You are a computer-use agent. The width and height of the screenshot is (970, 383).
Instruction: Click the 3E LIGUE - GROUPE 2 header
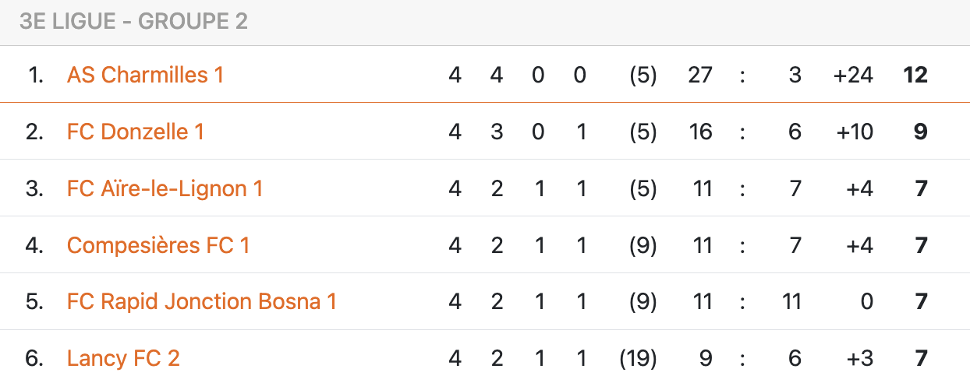(133, 21)
